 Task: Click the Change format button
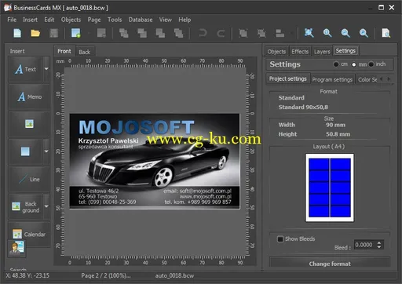[330, 264]
